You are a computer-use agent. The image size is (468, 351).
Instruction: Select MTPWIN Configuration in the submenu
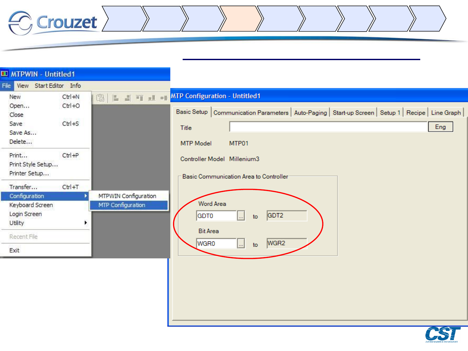(x=129, y=196)
